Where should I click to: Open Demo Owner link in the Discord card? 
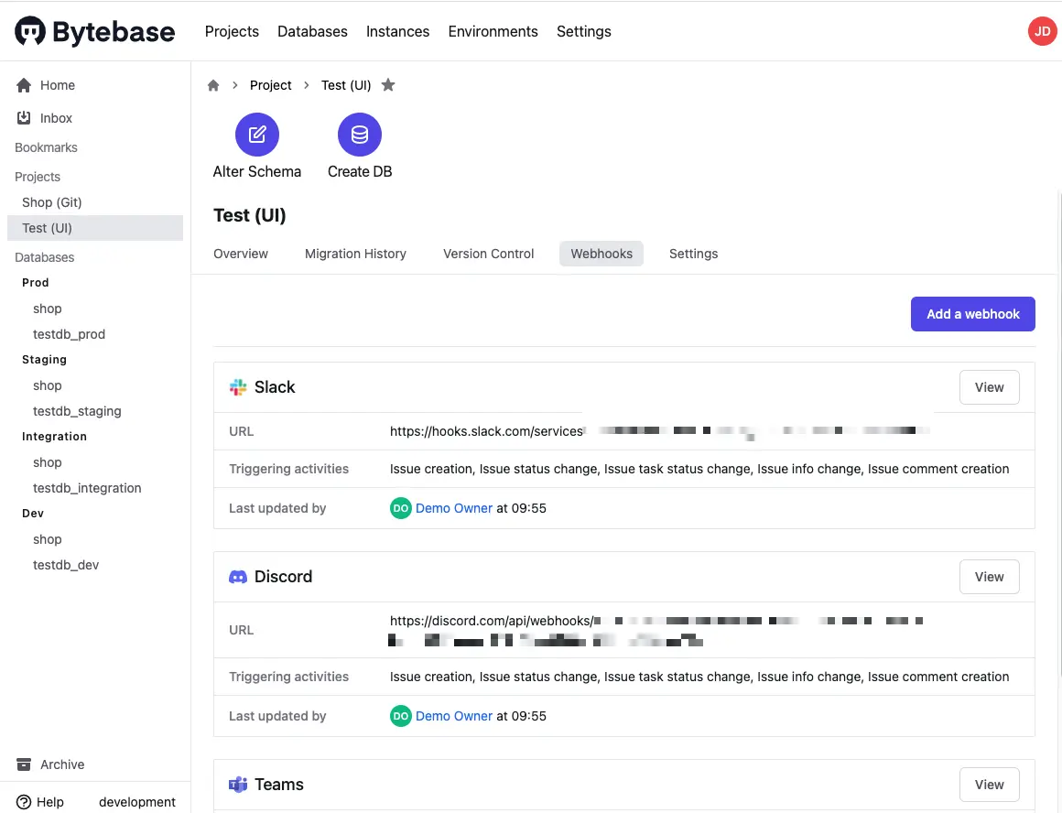(x=454, y=716)
